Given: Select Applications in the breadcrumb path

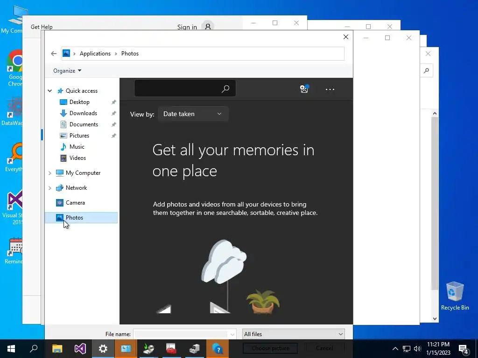Looking at the screenshot, I should click(95, 54).
